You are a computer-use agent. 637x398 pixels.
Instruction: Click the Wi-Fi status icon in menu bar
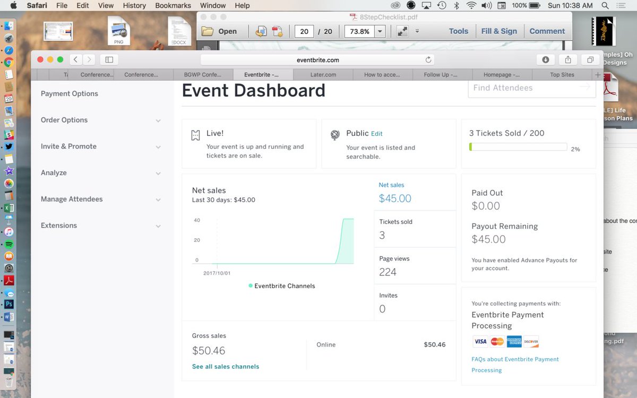pyautogui.click(x=471, y=5)
